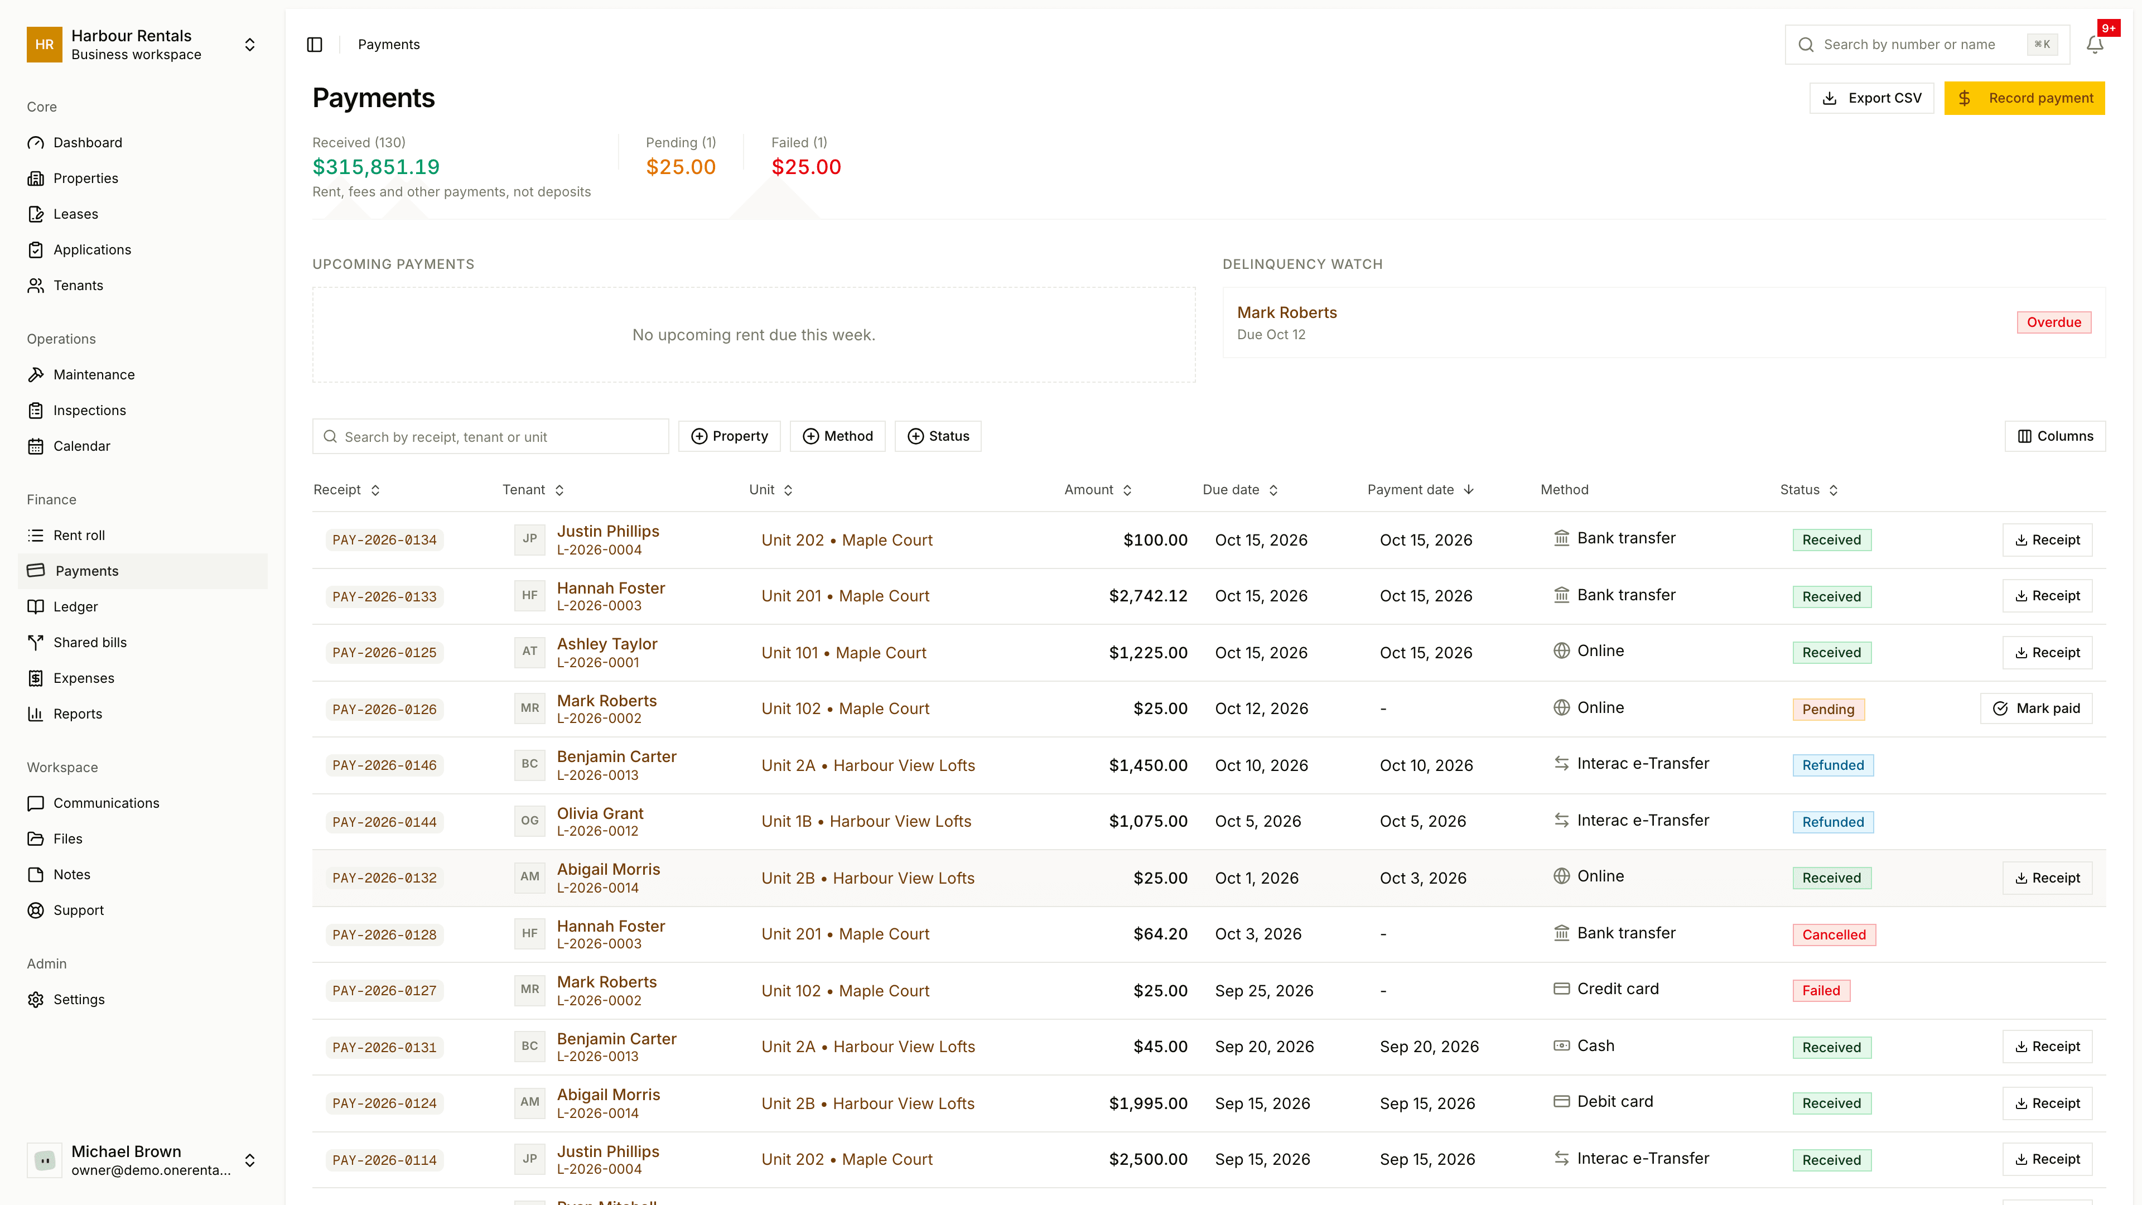
Task: Click the Applications clipboard icon
Action: (36, 249)
